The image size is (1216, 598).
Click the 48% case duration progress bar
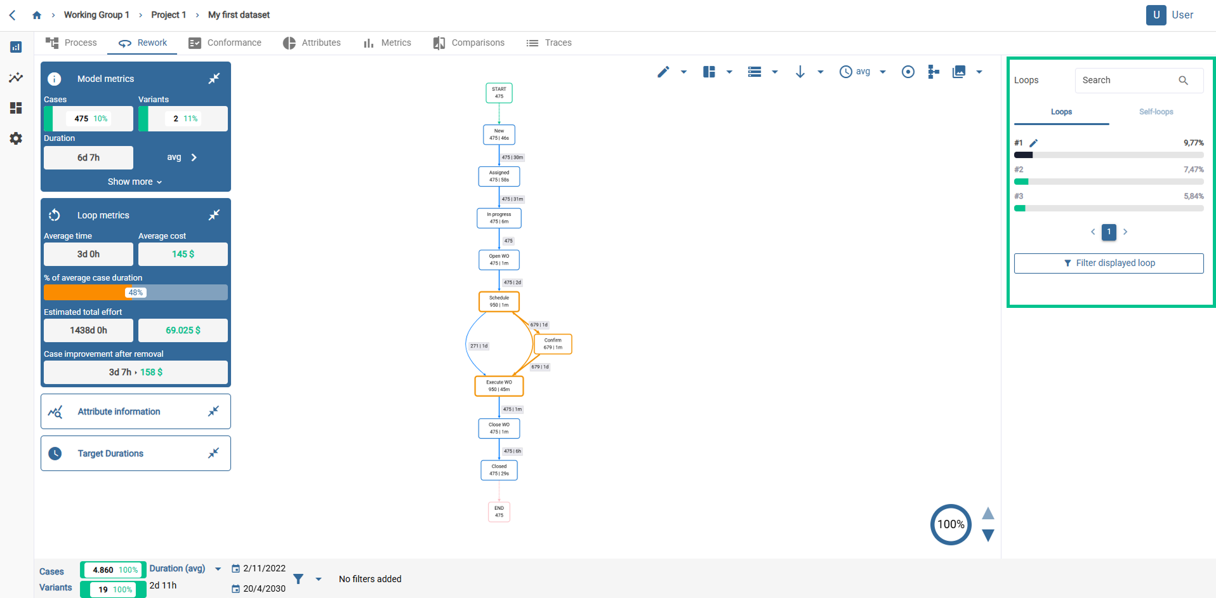coord(135,292)
